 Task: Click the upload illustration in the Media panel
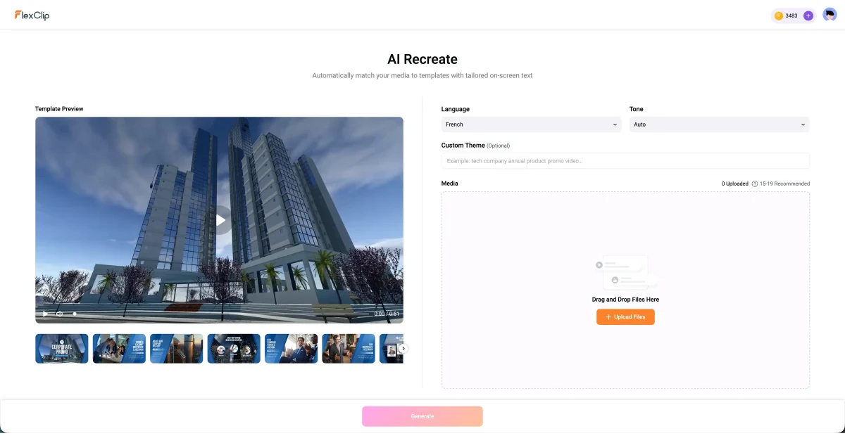pyautogui.click(x=625, y=272)
